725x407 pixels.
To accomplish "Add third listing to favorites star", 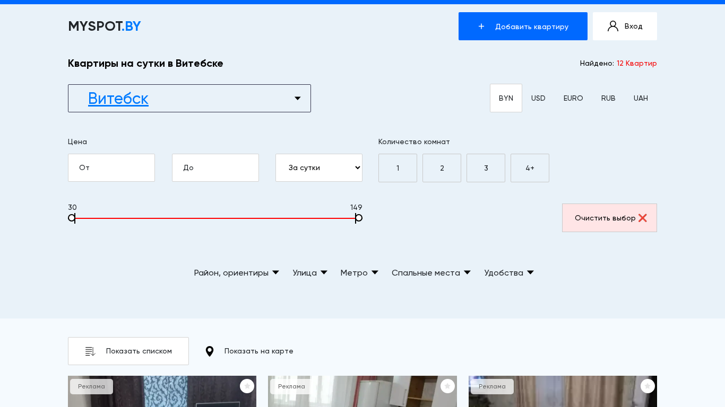I will pyautogui.click(x=648, y=386).
